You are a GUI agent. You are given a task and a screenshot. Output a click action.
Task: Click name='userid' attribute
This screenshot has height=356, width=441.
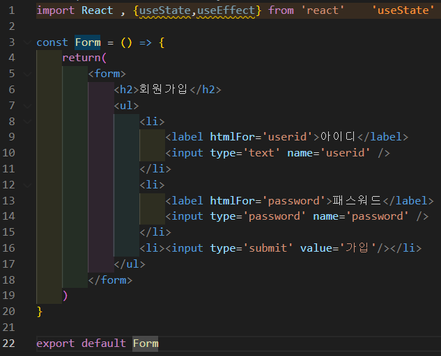coord(329,153)
